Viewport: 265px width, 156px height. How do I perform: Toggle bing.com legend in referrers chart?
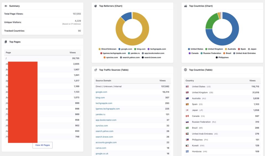pyautogui.click(x=140, y=49)
